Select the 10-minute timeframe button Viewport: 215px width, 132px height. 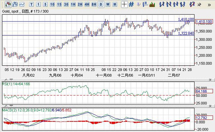[x=52, y=5]
